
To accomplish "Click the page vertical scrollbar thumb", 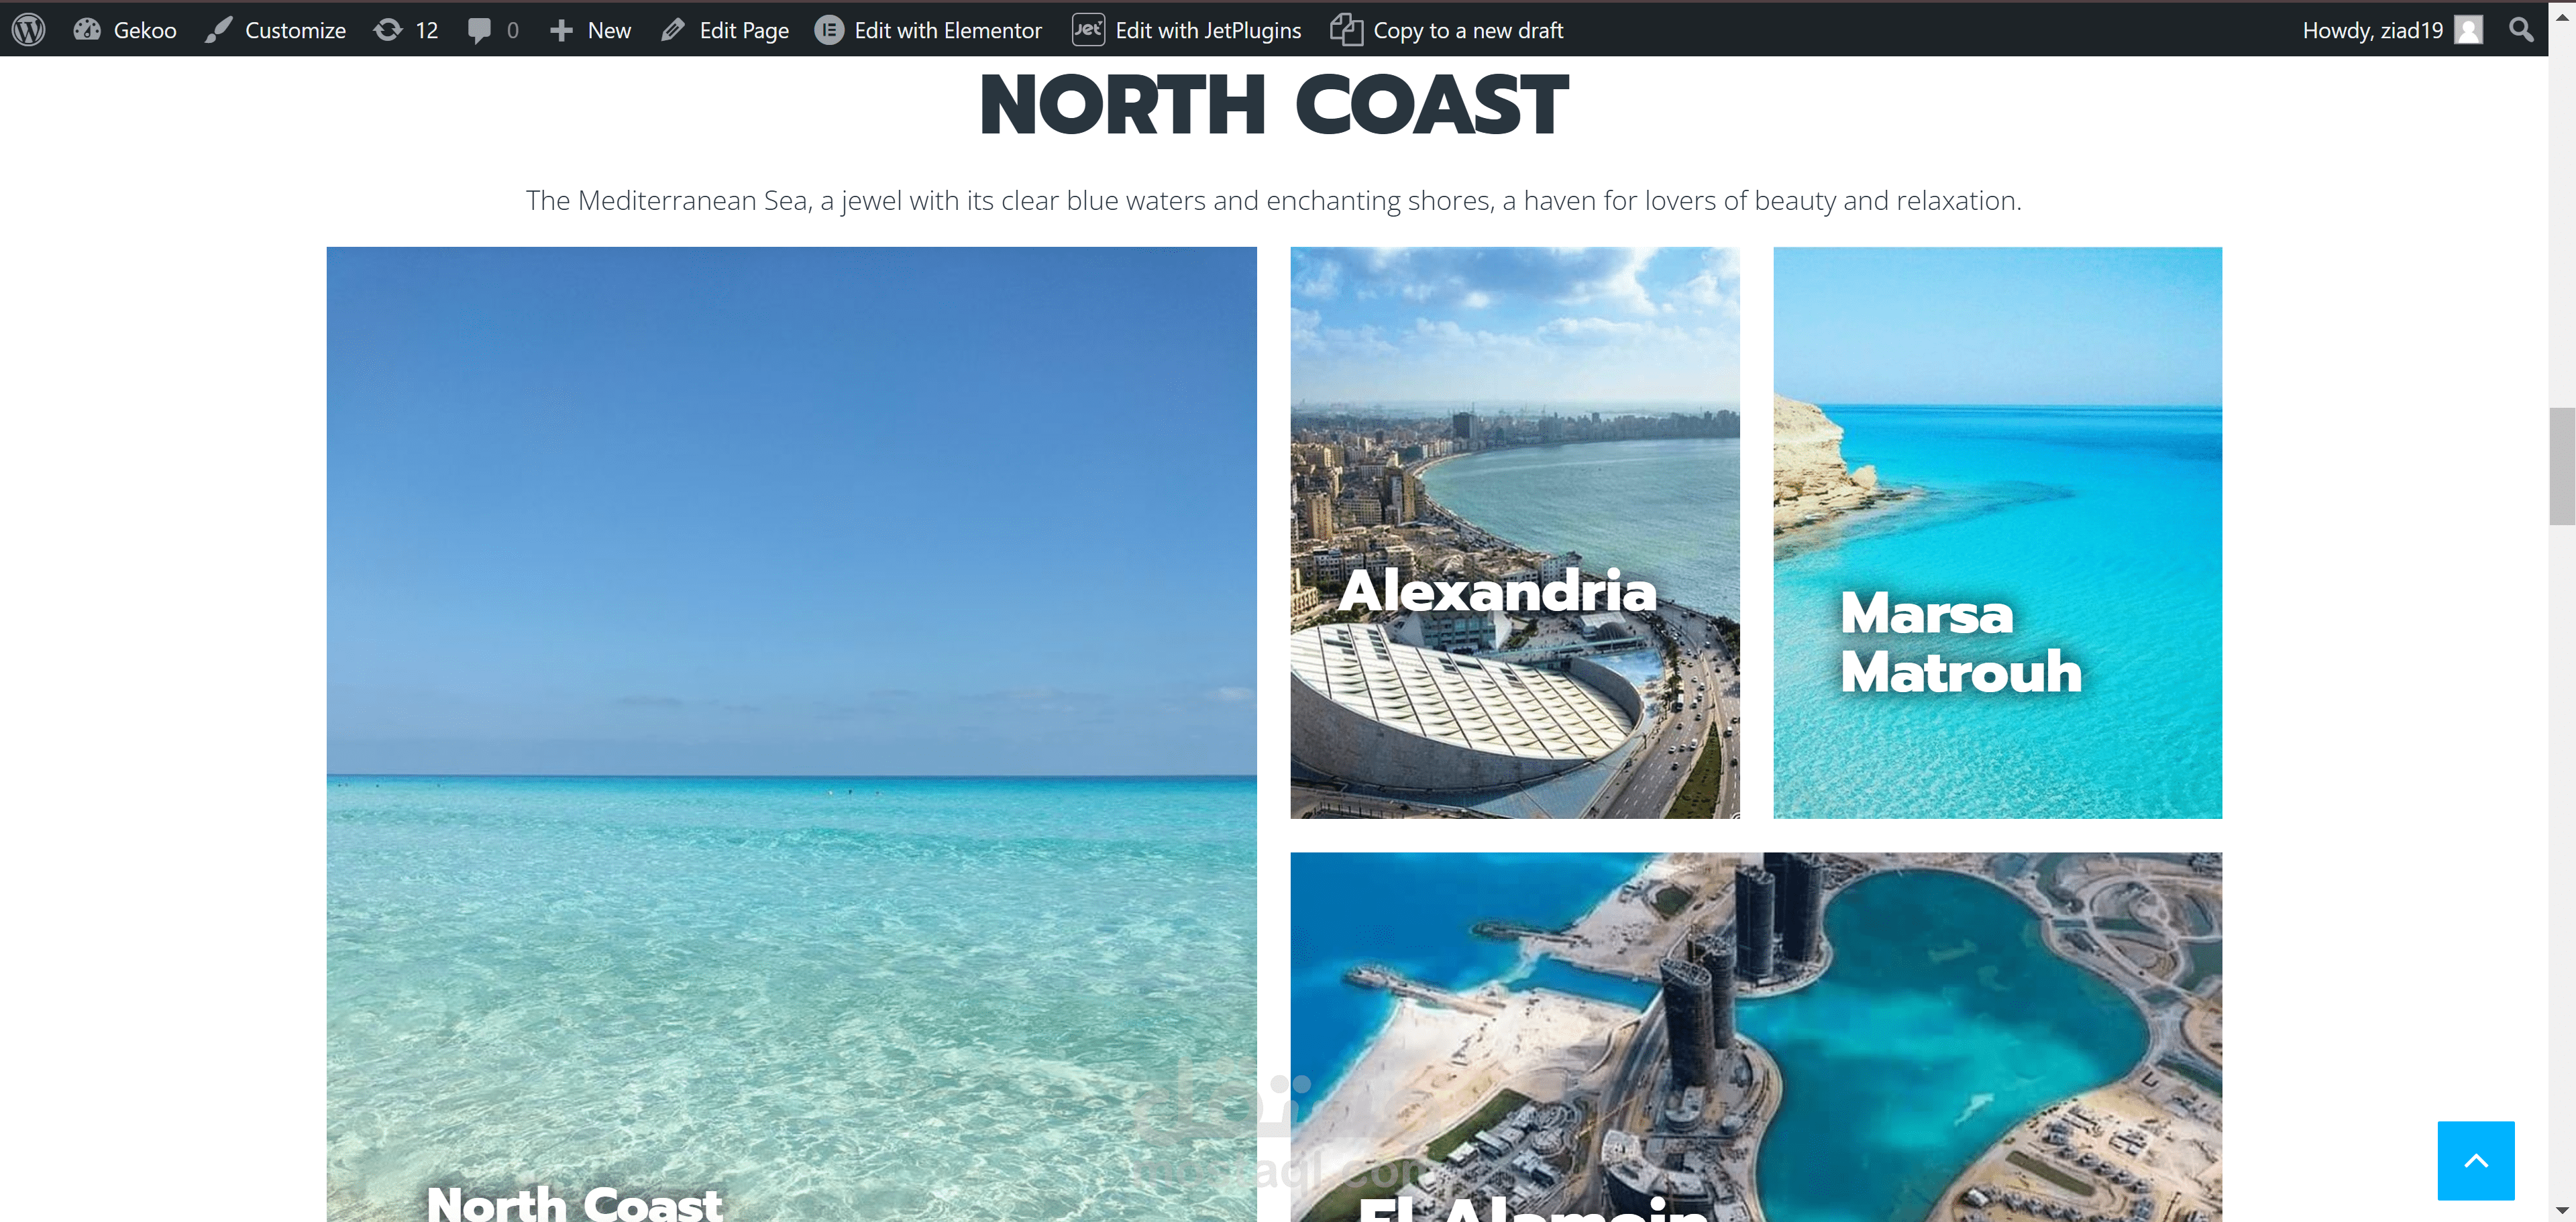I will click(2562, 466).
